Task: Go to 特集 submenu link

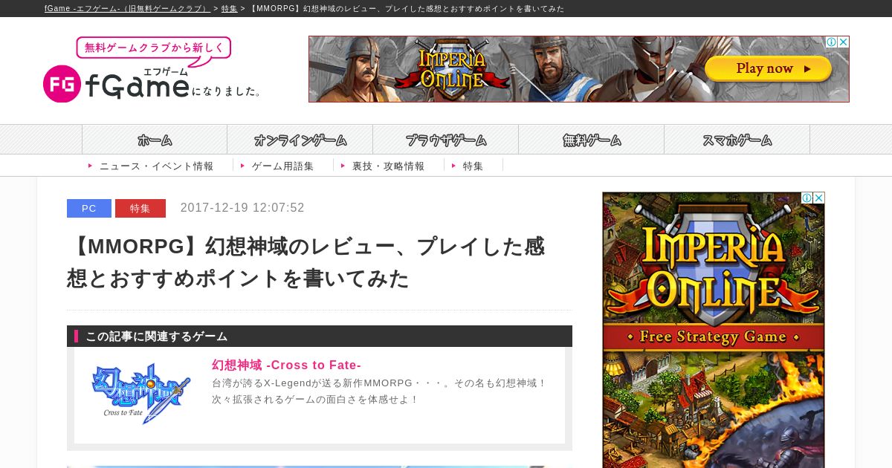Action: click(x=473, y=166)
